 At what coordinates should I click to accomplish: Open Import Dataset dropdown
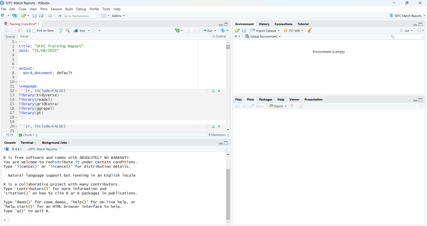click(265, 31)
